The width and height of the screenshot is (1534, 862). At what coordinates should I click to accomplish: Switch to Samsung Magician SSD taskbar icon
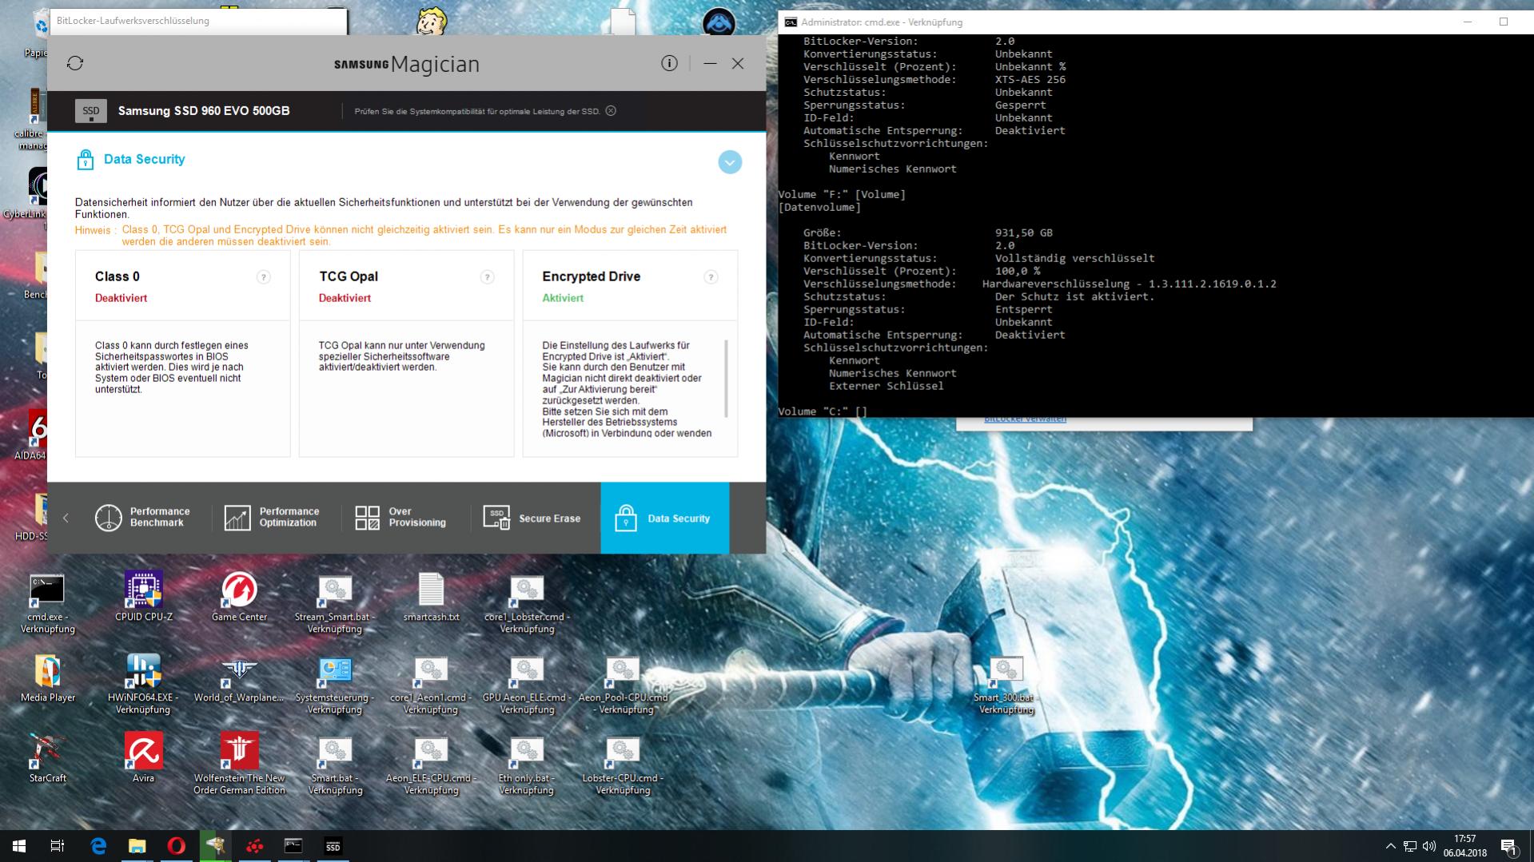point(333,846)
